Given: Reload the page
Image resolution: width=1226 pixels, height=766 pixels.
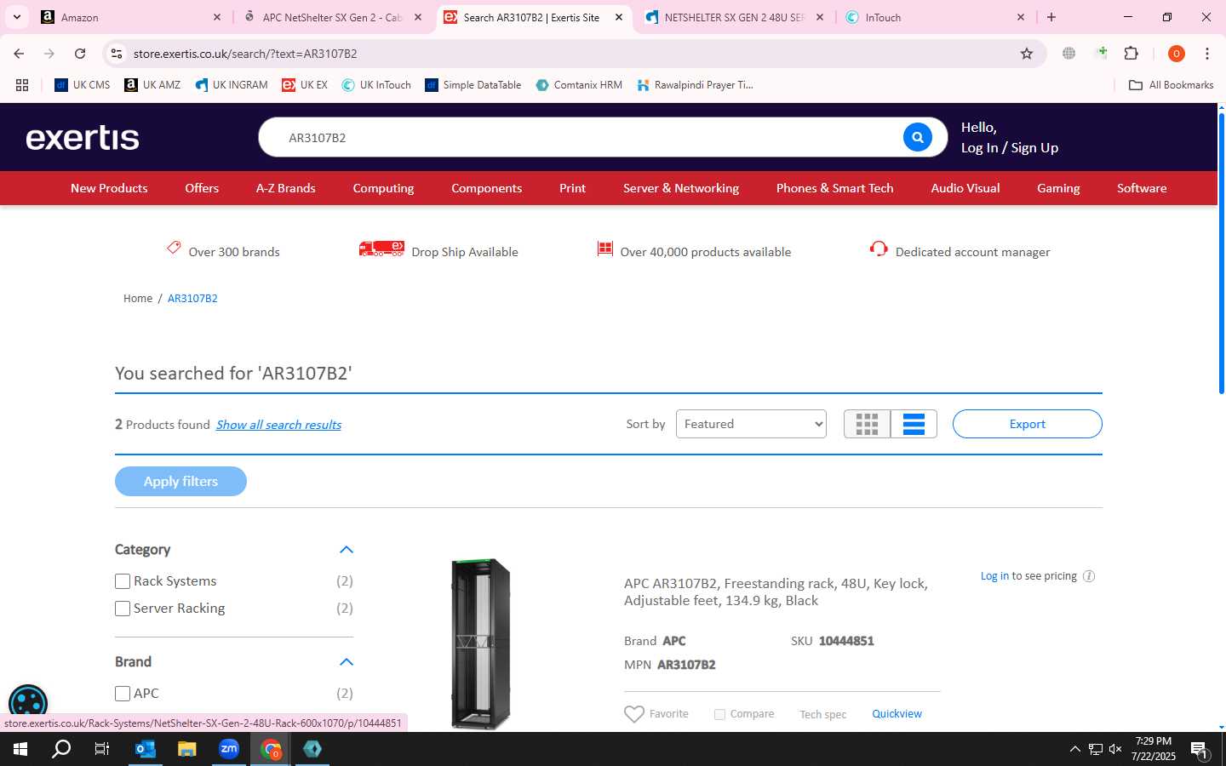Looking at the screenshot, I should (x=80, y=54).
